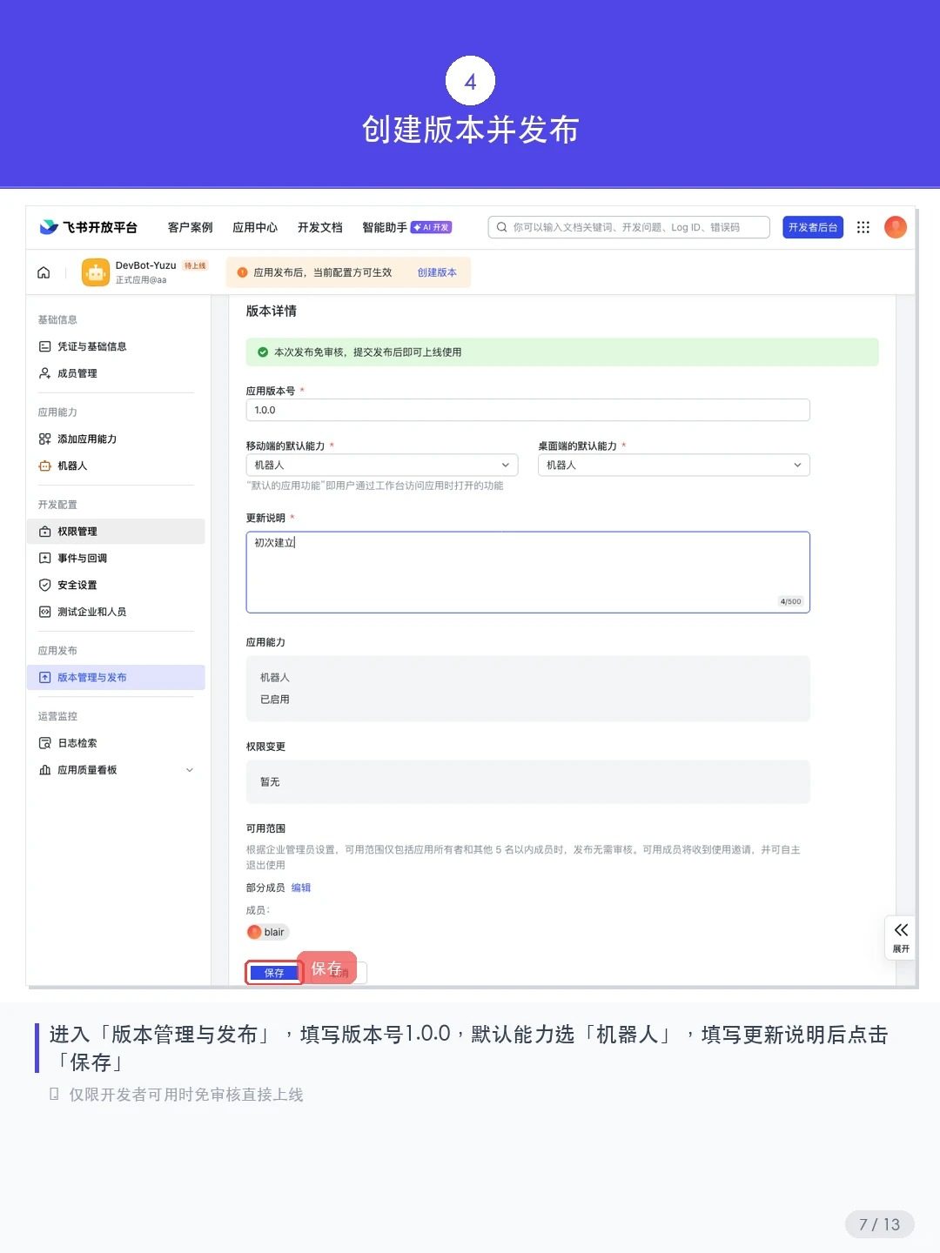
Task: Click the 测试企业和人员 icon
Action: click(x=44, y=613)
